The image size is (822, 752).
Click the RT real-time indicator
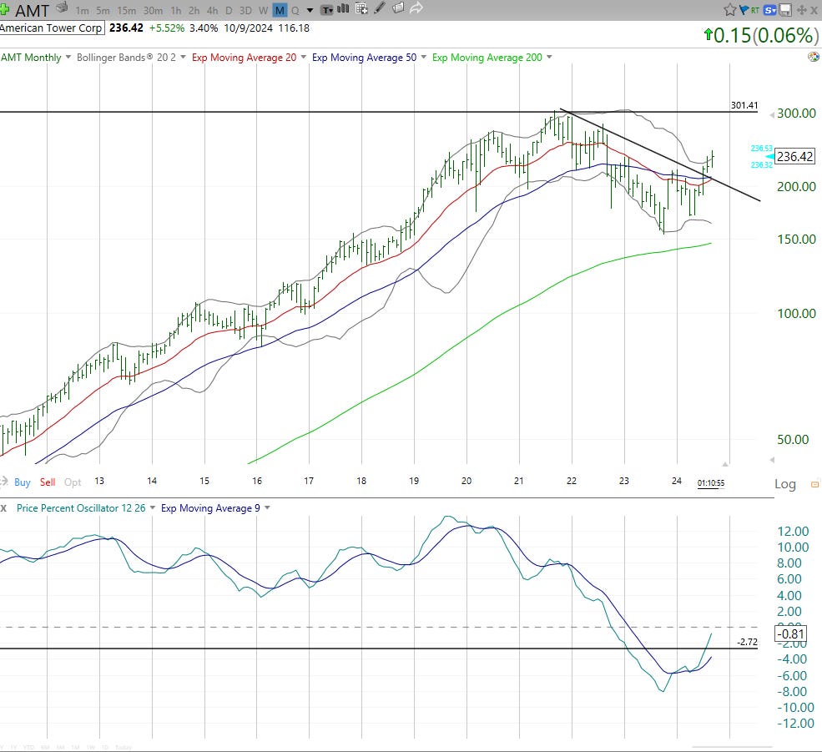tap(755, 9)
